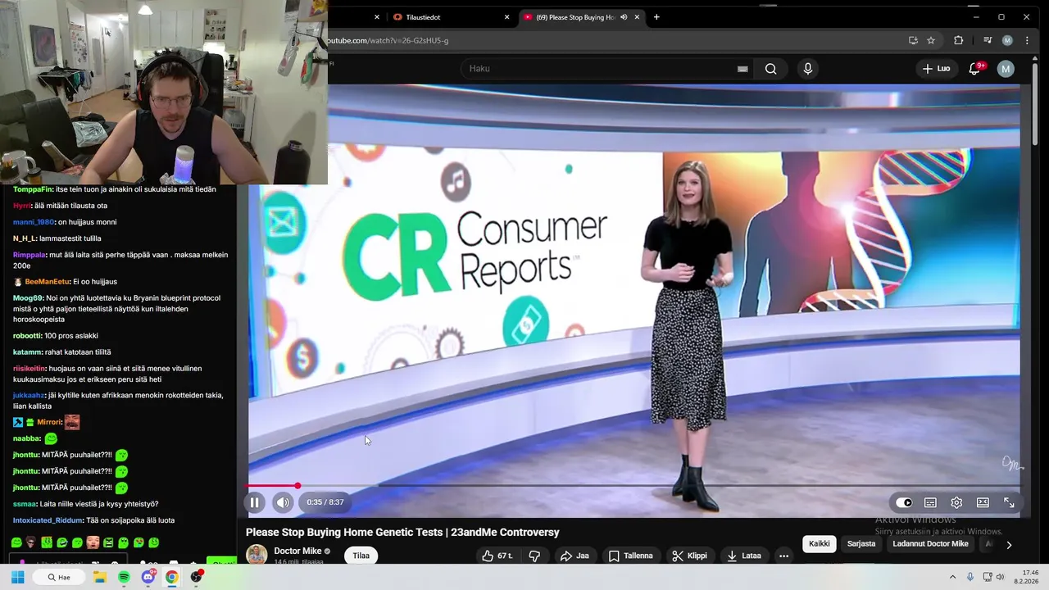Click the red progress scrubber handle
1049x590 pixels.
(297, 486)
